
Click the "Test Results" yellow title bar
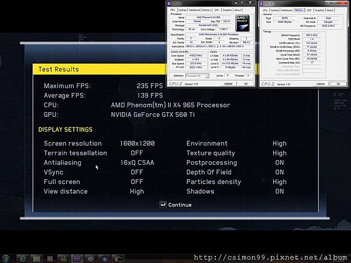pos(99,69)
